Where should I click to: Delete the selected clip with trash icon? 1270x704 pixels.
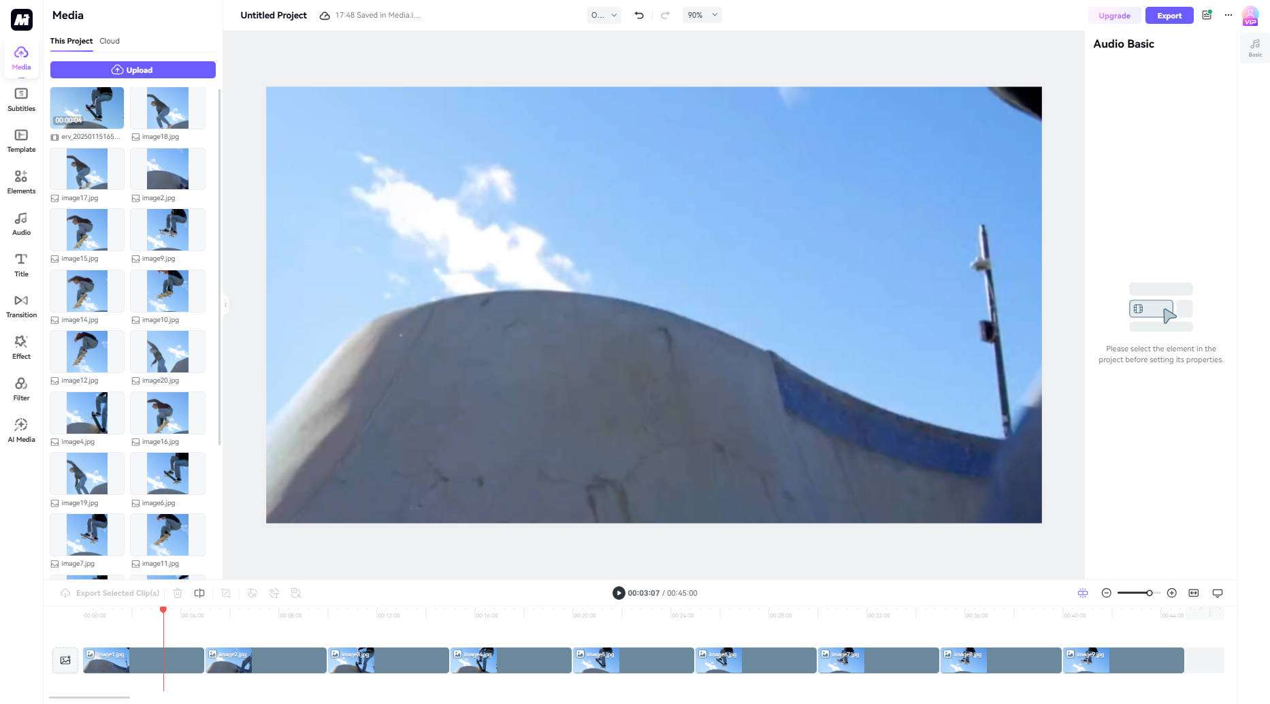pos(178,593)
